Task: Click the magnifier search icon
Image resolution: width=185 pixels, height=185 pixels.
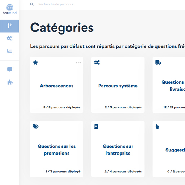Action: (32, 4)
